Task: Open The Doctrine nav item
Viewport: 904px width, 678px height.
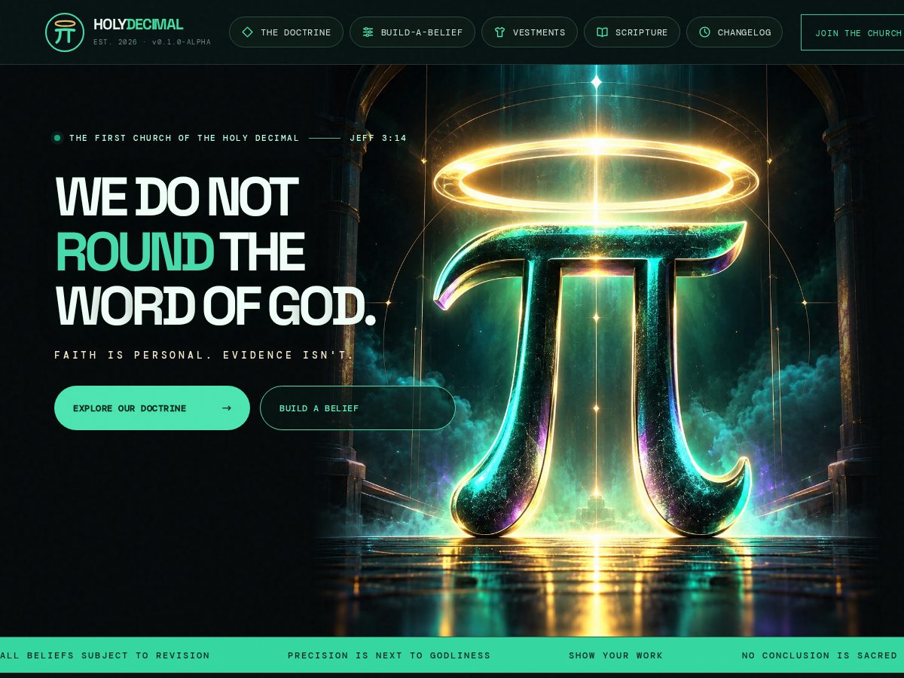Action: coord(286,32)
